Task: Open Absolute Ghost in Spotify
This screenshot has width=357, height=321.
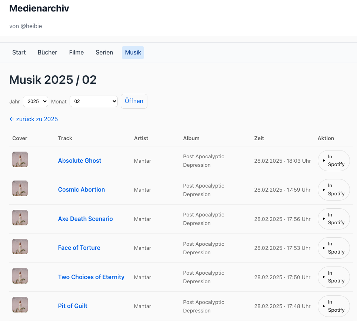Action: point(333,160)
